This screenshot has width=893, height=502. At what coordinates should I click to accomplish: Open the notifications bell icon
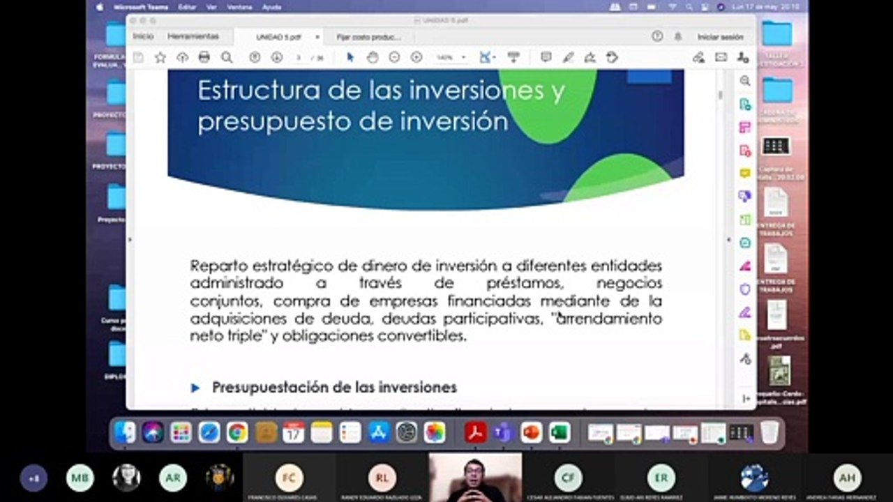(677, 36)
